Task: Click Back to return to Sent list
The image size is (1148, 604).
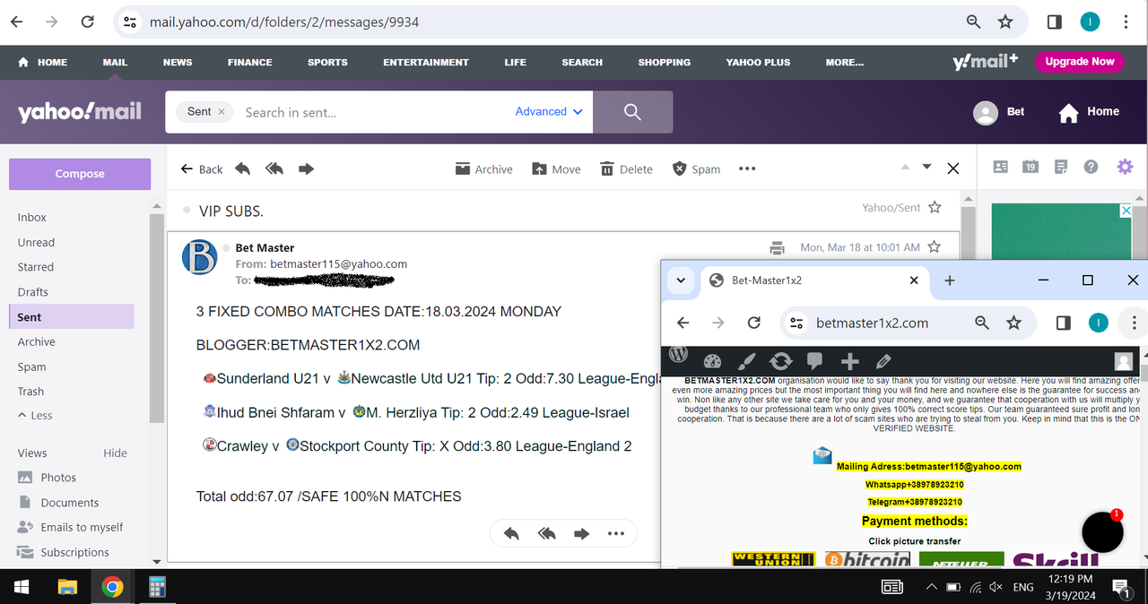Action: (202, 168)
